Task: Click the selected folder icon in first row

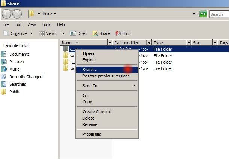Action: (66, 49)
